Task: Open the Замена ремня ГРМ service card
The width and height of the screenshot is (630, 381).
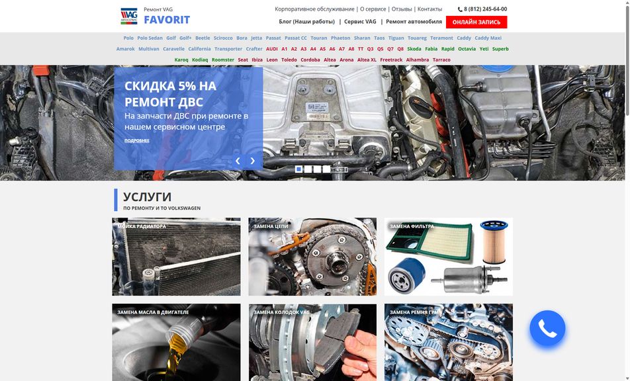Action: (x=449, y=342)
